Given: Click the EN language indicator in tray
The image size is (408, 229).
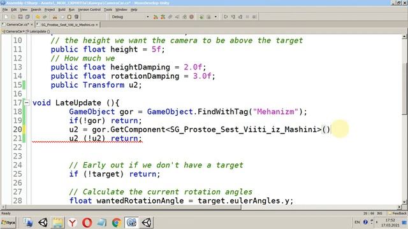Looking at the screenshot, I should coord(357,222).
